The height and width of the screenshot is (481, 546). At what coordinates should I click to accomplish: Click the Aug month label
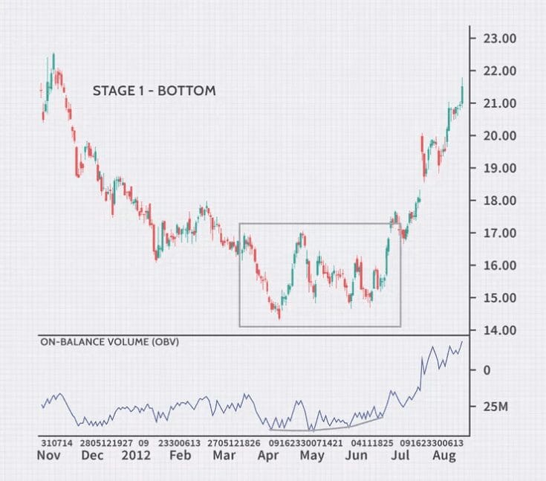coord(444,456)
